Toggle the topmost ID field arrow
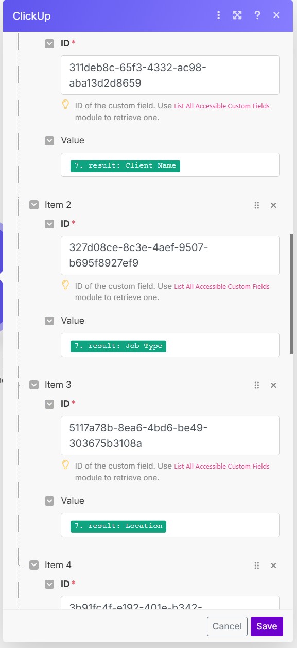The height and width of the screenshot is (648, 297). (x=49, y=44)
